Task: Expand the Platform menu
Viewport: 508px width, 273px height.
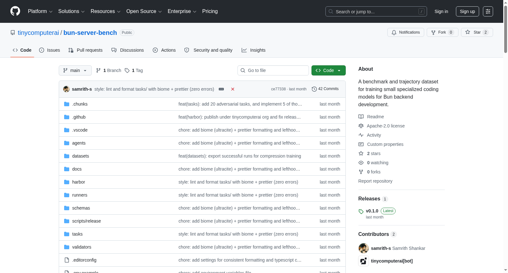Action: click(x=40, y=11)
